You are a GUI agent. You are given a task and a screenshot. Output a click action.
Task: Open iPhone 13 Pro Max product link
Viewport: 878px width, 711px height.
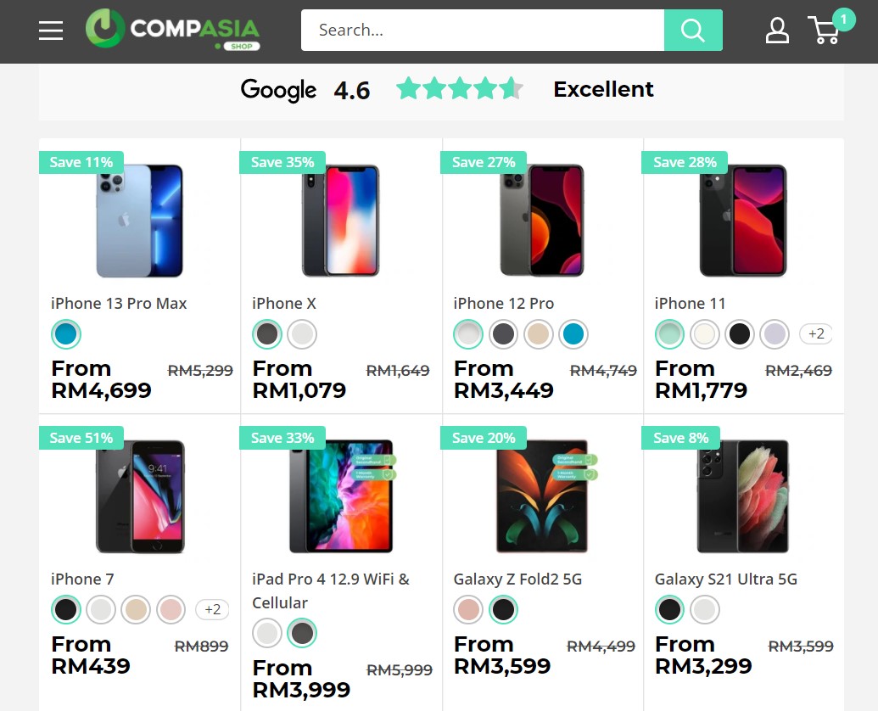pos(119,304)
